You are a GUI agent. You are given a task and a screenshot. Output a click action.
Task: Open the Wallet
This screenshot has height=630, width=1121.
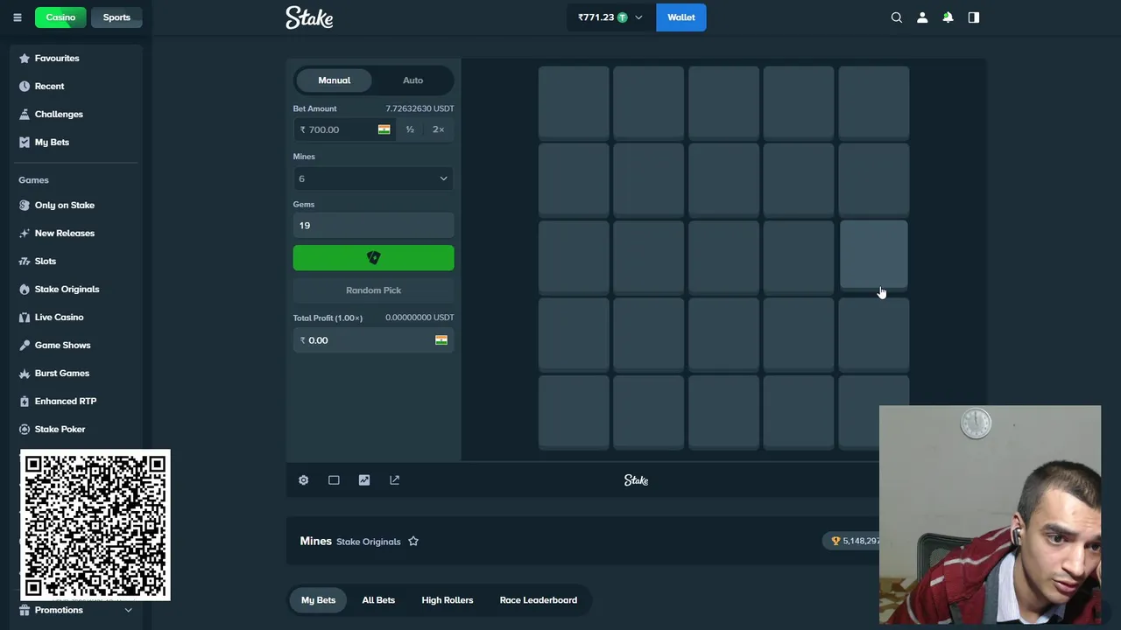click(x=681, y=17)
